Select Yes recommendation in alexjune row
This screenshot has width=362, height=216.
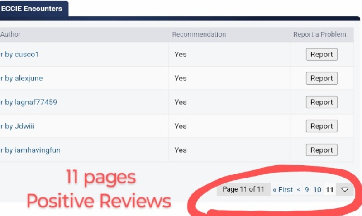(180, 78)
